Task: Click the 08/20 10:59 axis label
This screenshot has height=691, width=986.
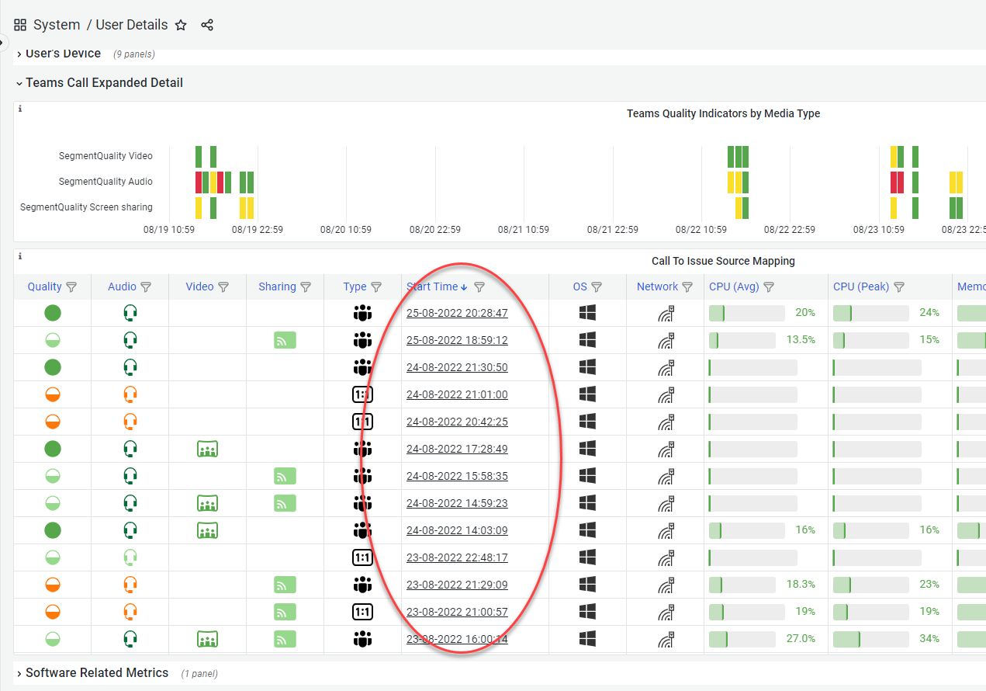Action: click(346, 230)
